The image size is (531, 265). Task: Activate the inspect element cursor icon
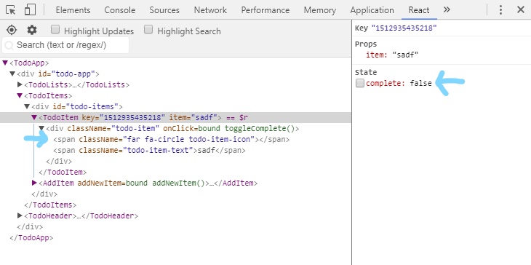click(x=10, y=9)
